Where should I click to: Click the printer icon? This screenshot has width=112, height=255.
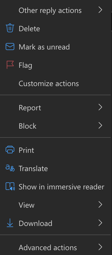(x=10, y=150)
